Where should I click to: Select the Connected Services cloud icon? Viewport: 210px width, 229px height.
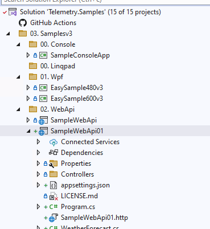(x=53, y=142)
